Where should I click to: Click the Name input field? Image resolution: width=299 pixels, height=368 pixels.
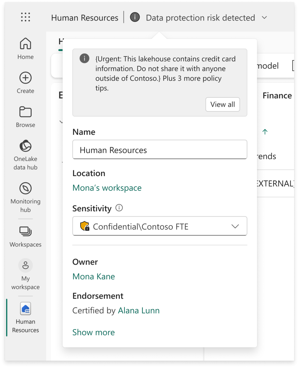tap(160, 149)
